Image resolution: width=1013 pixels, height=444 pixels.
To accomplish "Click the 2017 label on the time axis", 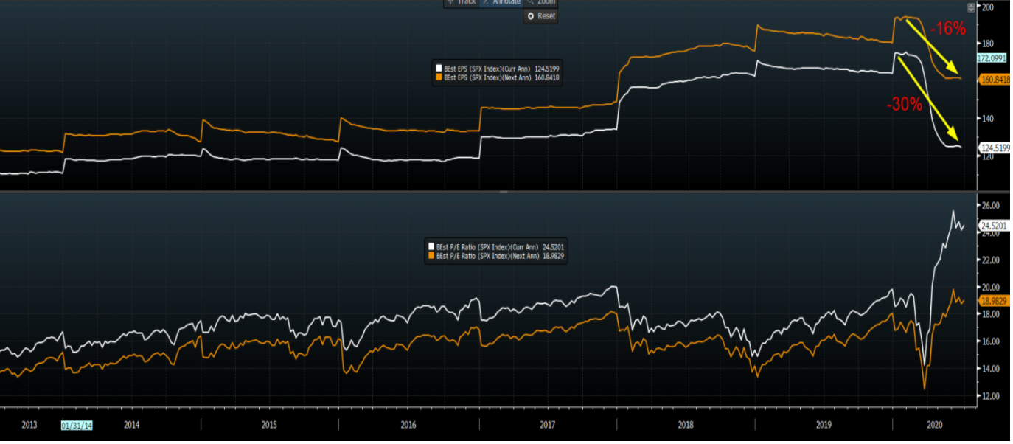I will [x=547, y=425].
